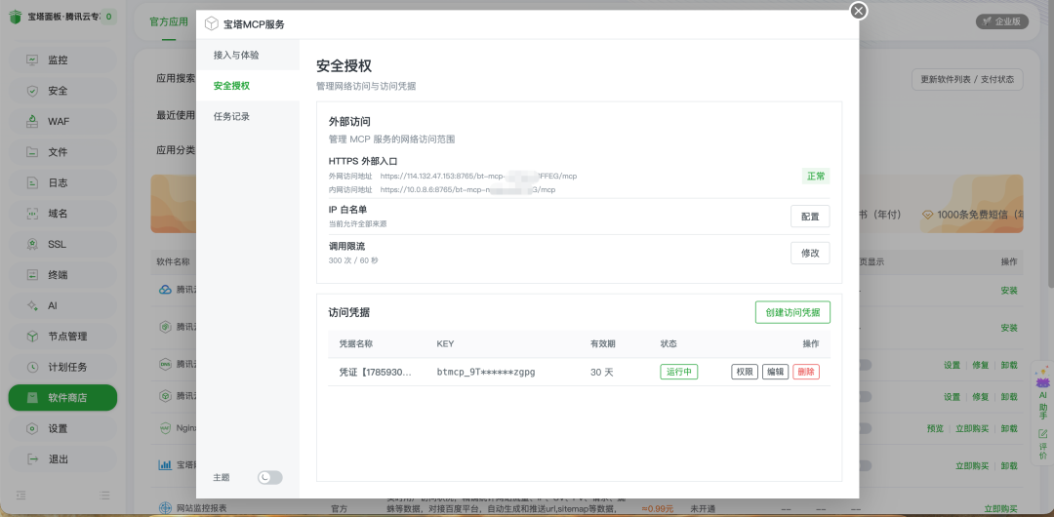
Task: Click 立即购买 in the 网站监控报表 row
Action: (x=1000, y=509)
